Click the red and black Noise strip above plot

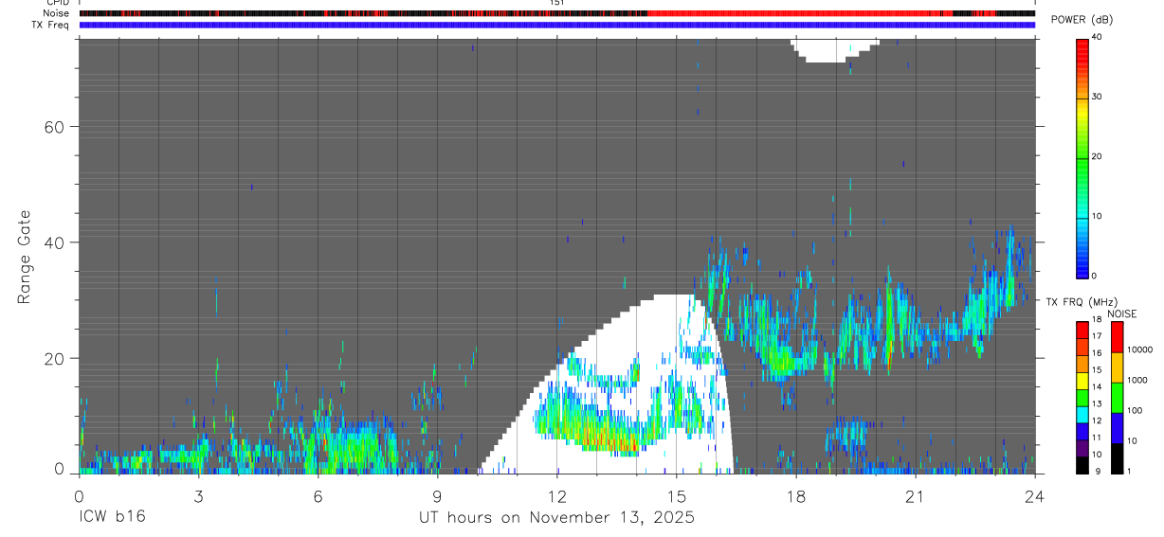tap(557, 13)
